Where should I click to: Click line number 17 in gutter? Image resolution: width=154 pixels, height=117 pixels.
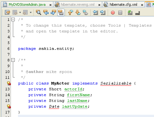[x=7, y=112]
